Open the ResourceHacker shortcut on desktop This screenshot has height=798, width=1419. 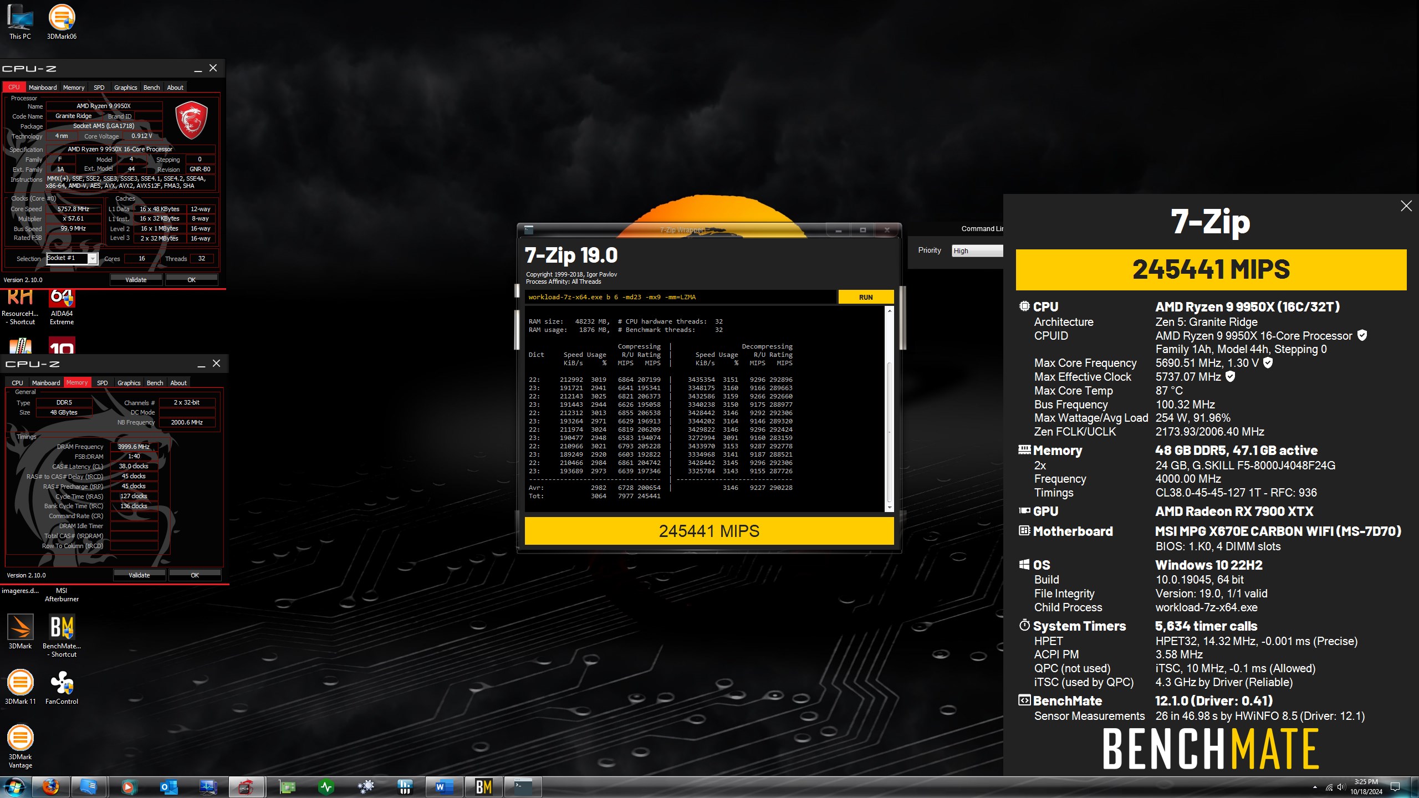pos(21,308)
